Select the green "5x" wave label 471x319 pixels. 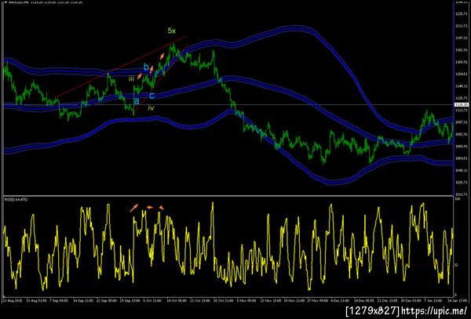pyautogui.click(x=171, y=31)
